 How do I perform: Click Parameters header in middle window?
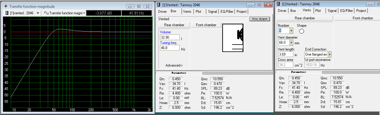pos(179,73)
